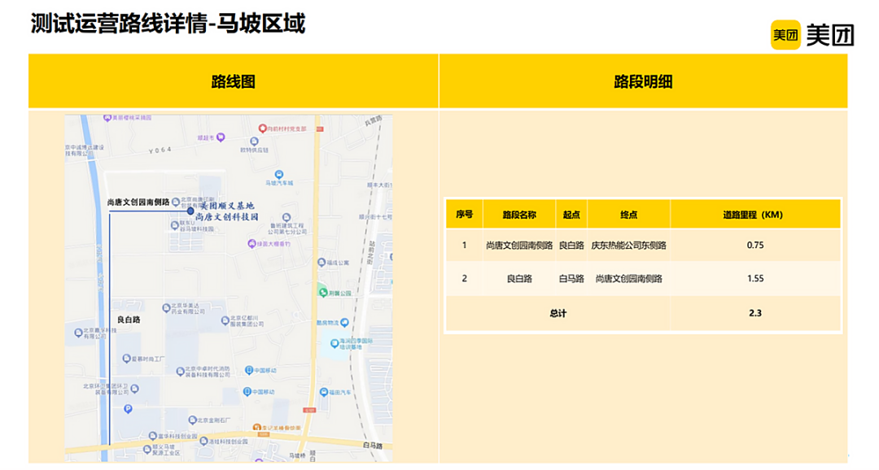The height and width of the screenshot is (470, 879).
Task: Click the orange restaurant marker near 白马路
Action: click(x=256, y=428)
